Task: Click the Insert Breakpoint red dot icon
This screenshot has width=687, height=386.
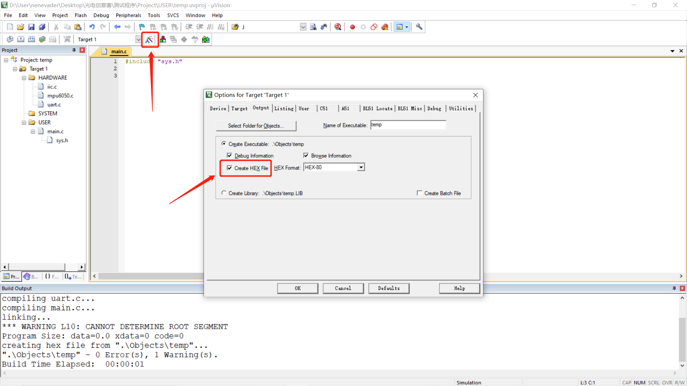Action: [x=352, y=27]
